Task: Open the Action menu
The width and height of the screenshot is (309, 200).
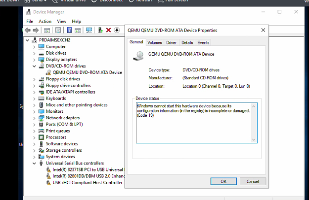Action: click(x=45, y=21)
